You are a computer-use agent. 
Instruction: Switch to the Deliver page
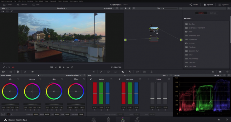pos(137,120)
